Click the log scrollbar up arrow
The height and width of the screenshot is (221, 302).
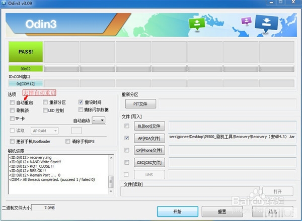[x=111, y=158]
